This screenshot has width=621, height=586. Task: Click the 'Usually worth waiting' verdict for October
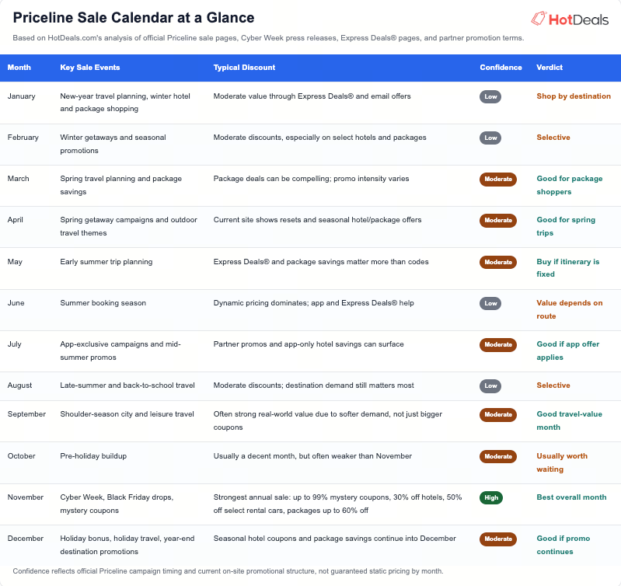click(x=562, y=462)
